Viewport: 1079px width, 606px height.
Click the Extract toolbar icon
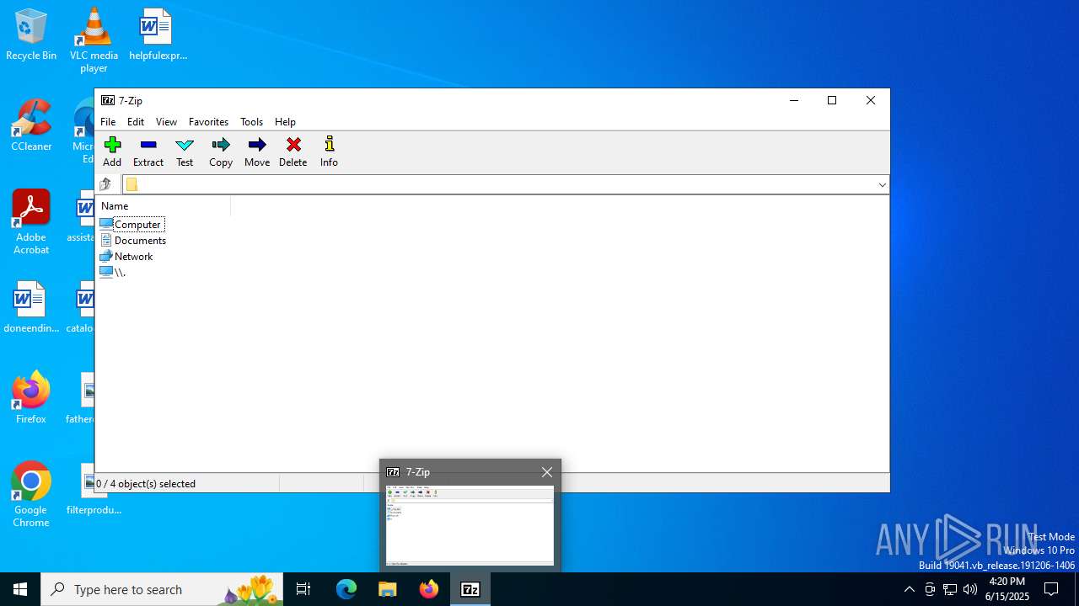click(x=148, y=152)
